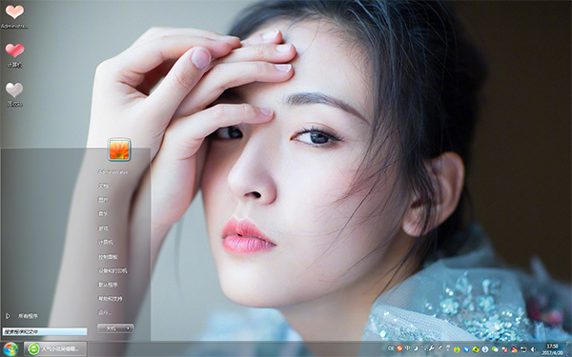Click the taskbar clock and date

(552, 349)
